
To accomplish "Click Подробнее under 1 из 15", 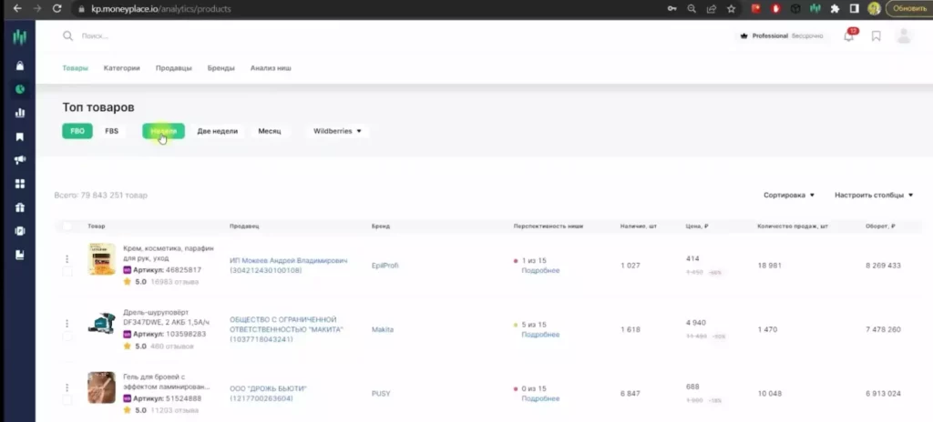I will coord(541,271).
